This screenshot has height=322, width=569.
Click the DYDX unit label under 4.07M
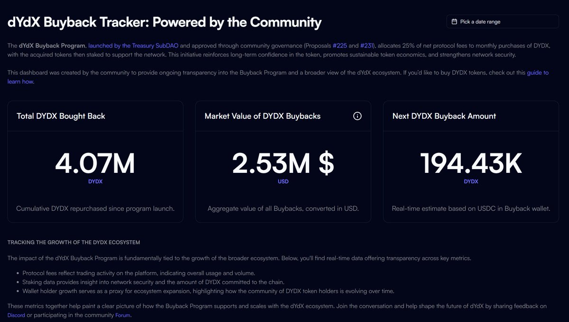[95, 181]
